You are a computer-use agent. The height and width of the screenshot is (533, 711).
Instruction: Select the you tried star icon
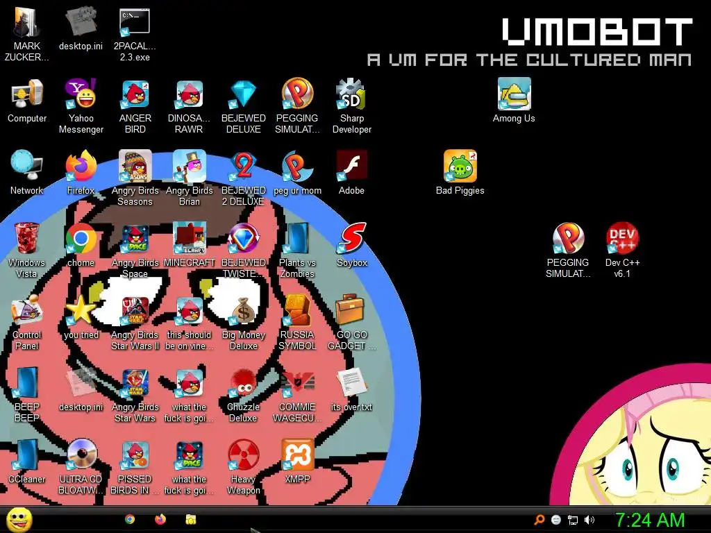coord(81,310)
